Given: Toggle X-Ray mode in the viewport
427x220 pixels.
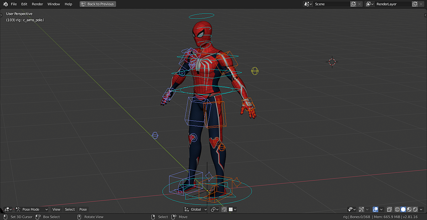Looking at the screenshot, I should point(389,209).
